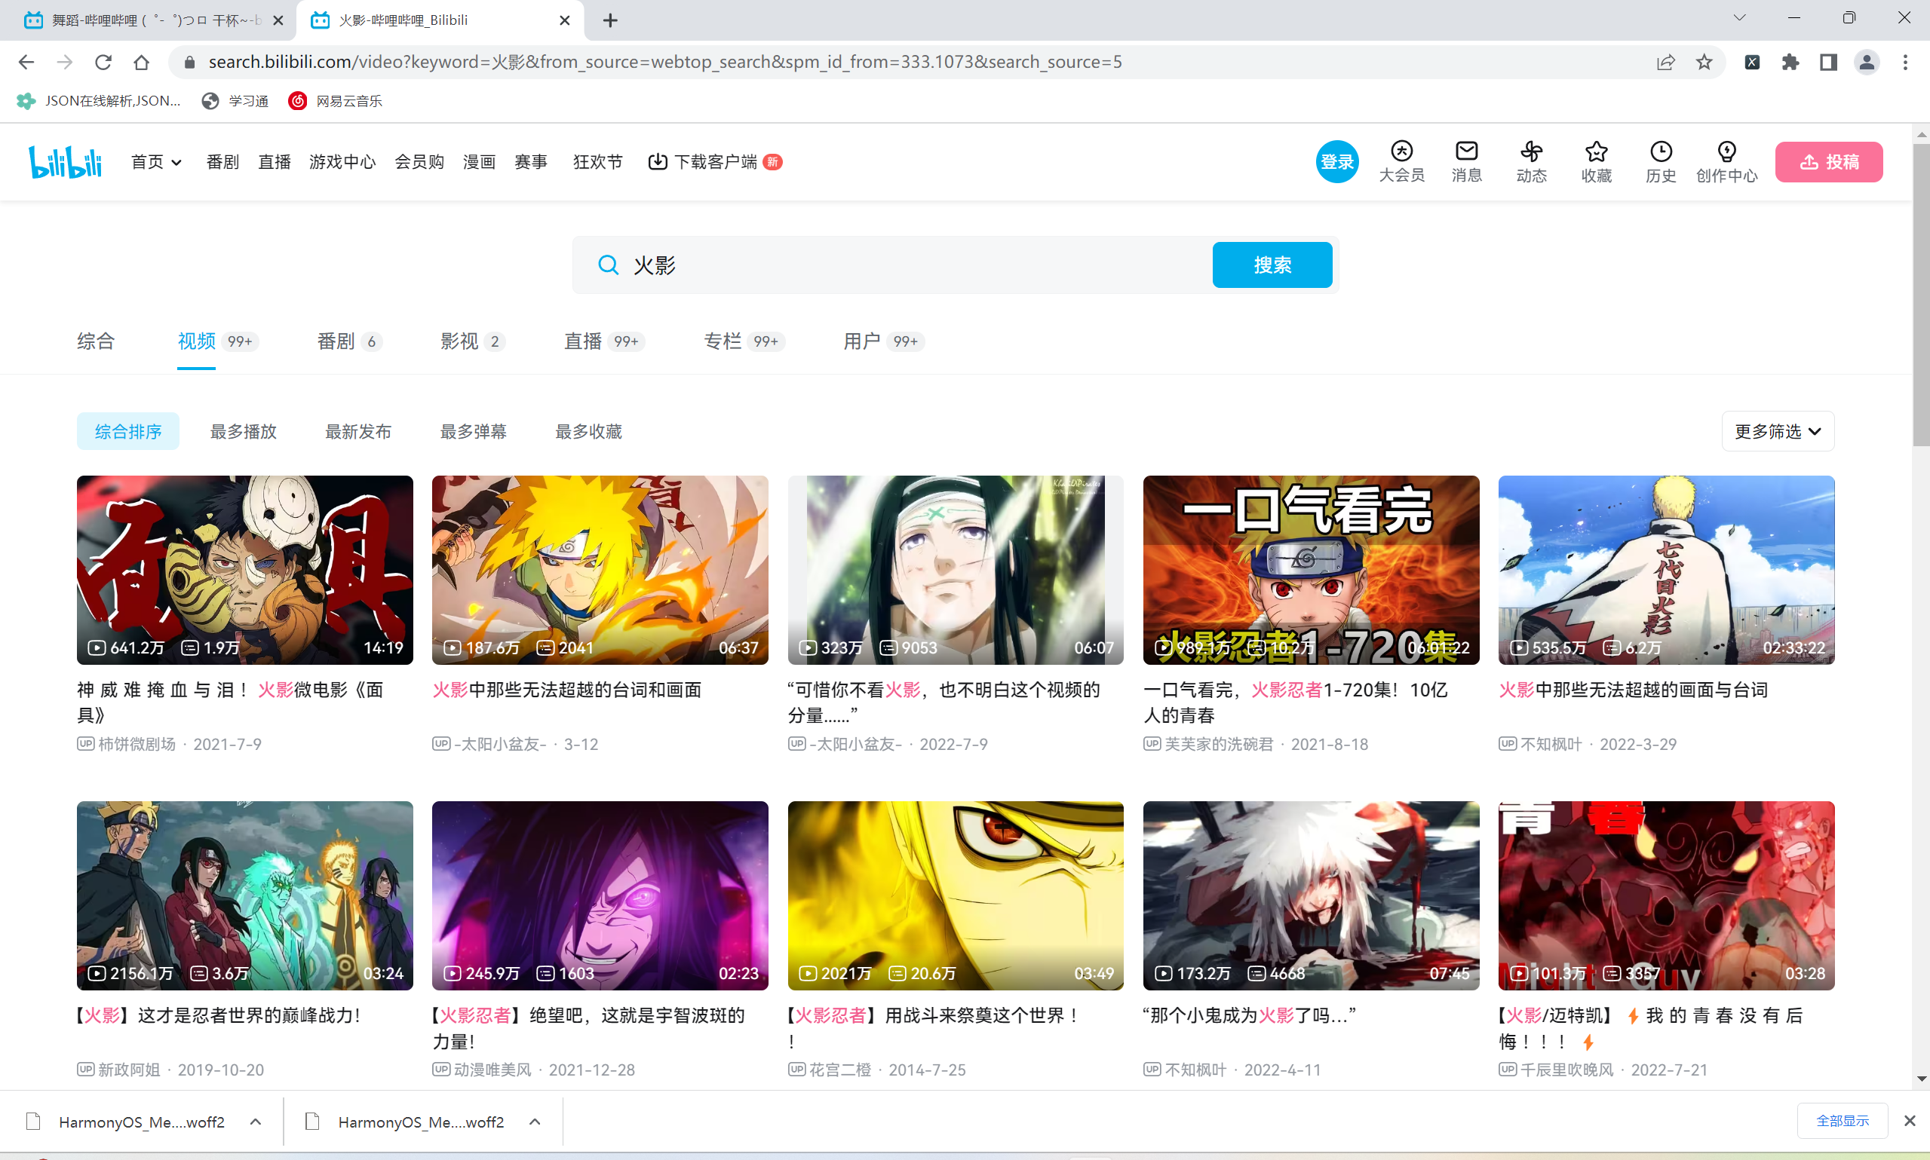Open the 历史 history clock icon
The height and width of the screenshot is (1160, 1930).
point(1660,161)
